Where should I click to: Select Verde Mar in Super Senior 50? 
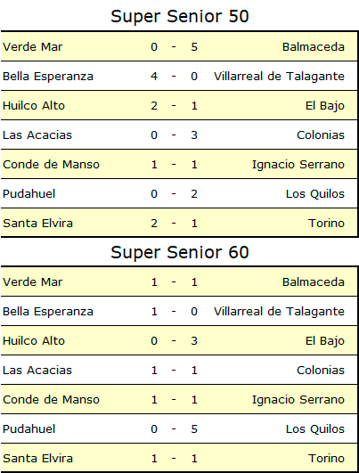33,46
